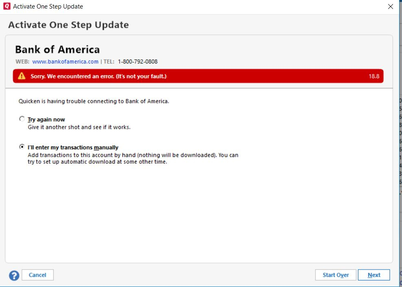Select 'I'll enter my transactions manually' option
The width and height of the screenshot is (402, 287).
point(22,147)
